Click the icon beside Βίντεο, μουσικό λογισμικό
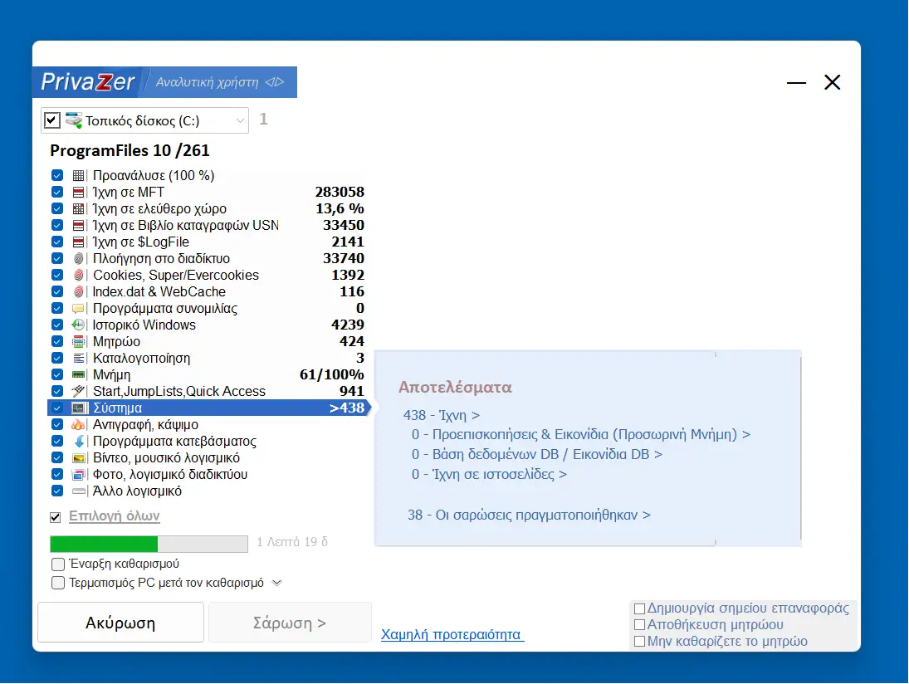909x684 pixels. point(78,458)
